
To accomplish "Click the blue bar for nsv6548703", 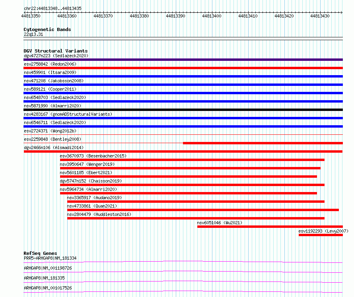I will point(183,101).
